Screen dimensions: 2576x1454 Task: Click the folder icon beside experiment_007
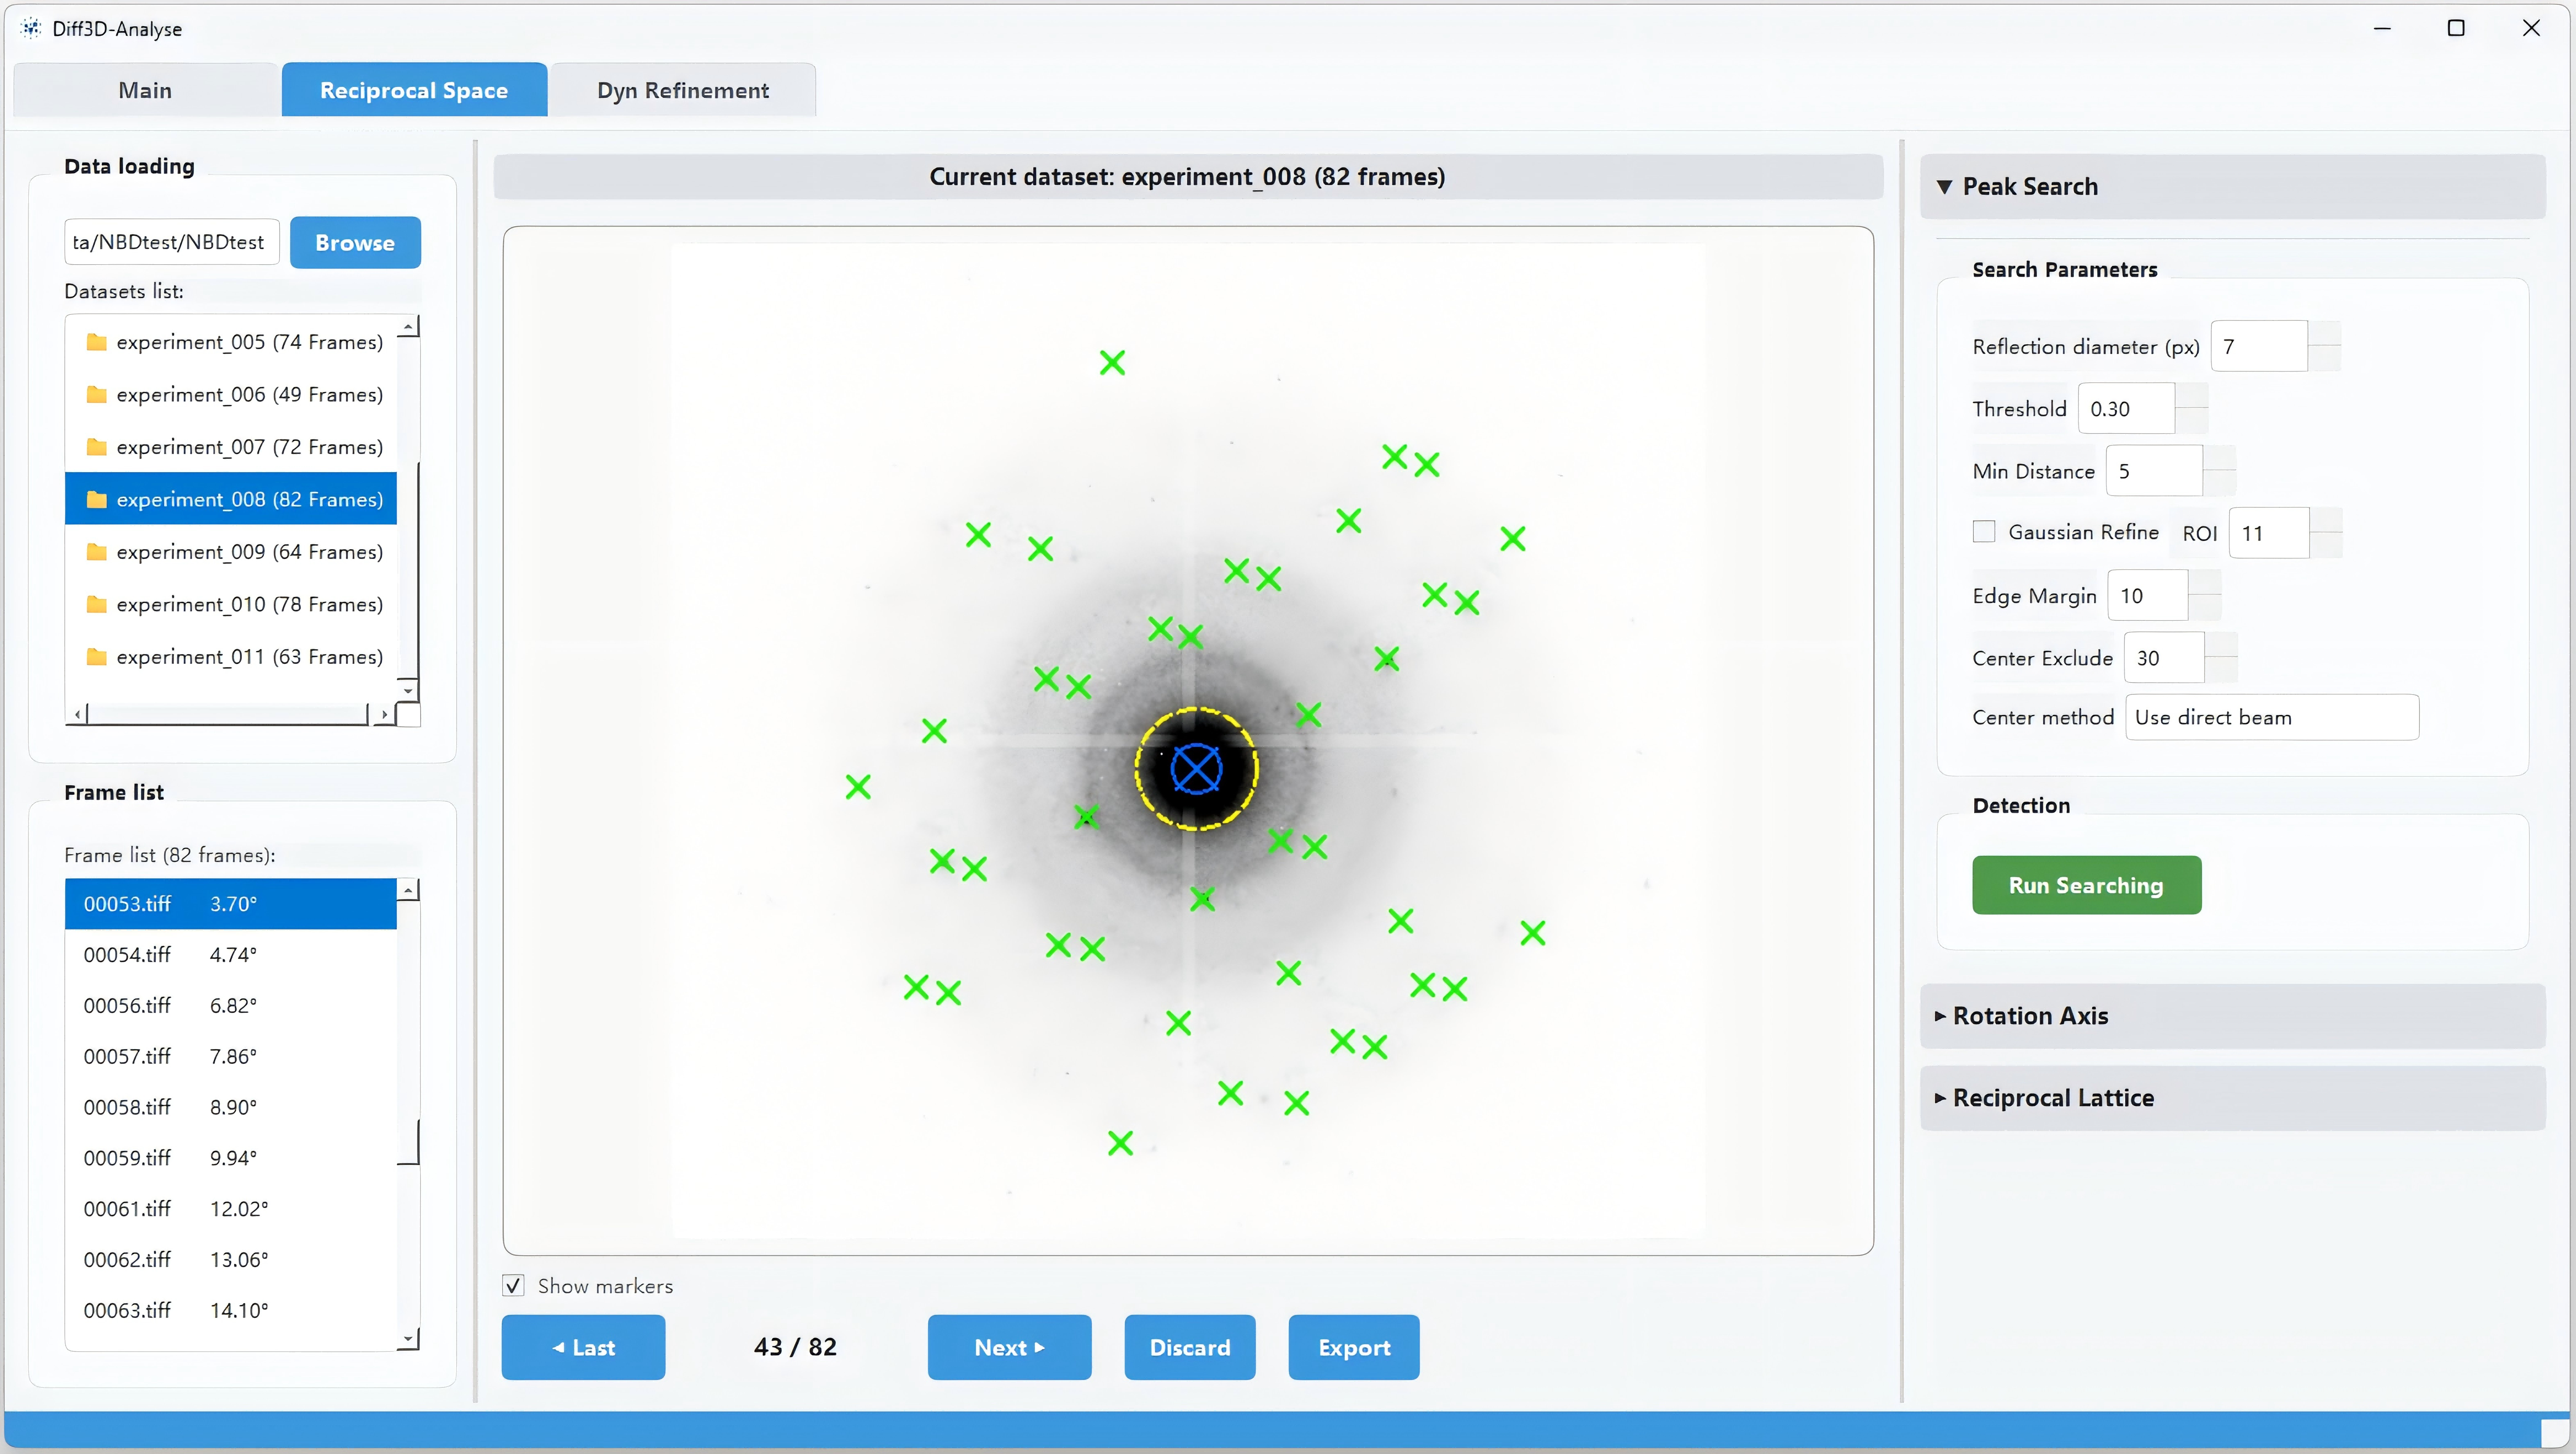coord(96,447)
